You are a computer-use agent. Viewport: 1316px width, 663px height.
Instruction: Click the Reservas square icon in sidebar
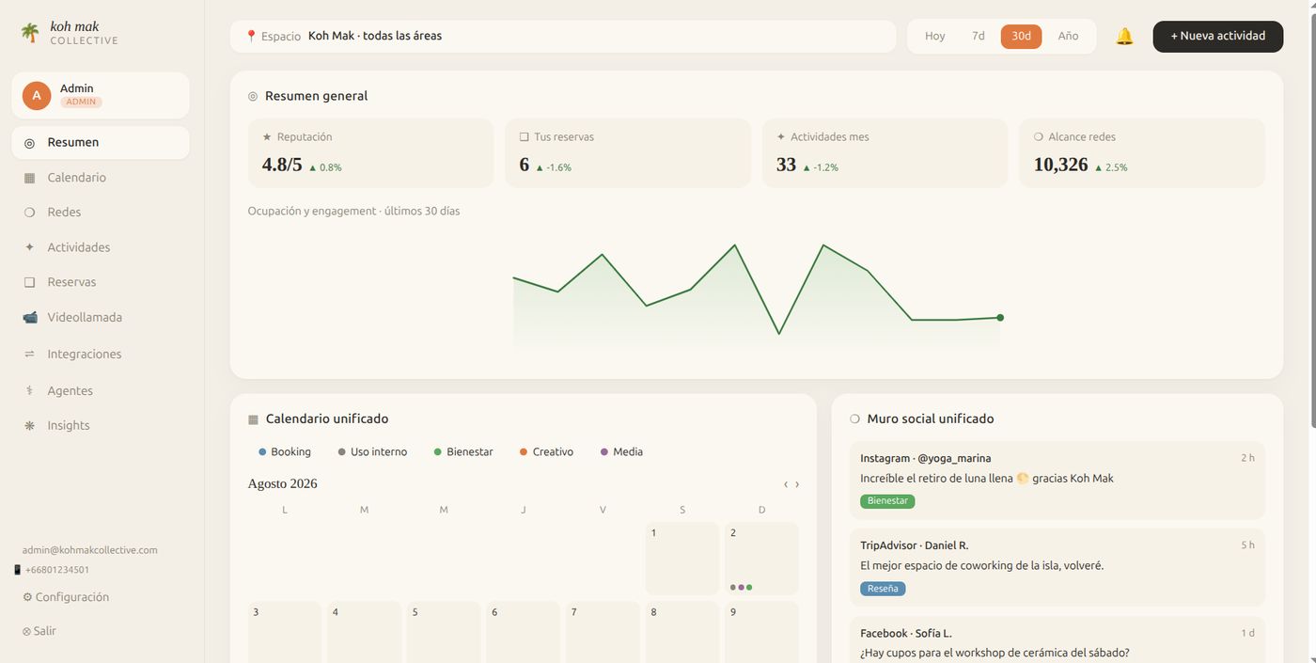click(29, 282)
